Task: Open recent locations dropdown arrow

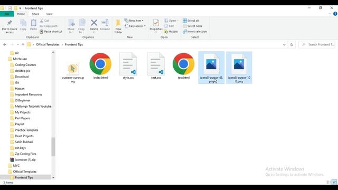Action: 18,44
